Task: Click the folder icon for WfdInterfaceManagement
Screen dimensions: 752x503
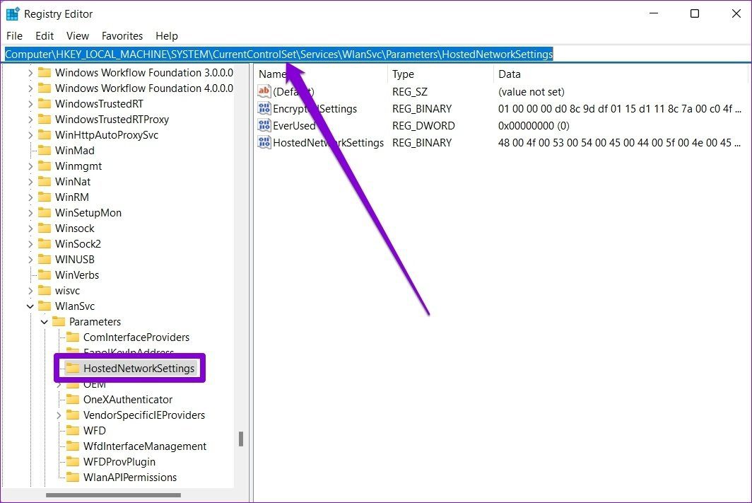Action: tap(73, 446)
